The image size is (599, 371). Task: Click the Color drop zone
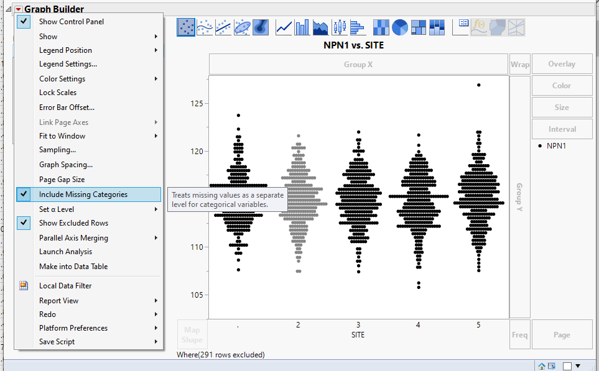click(562, 86)
